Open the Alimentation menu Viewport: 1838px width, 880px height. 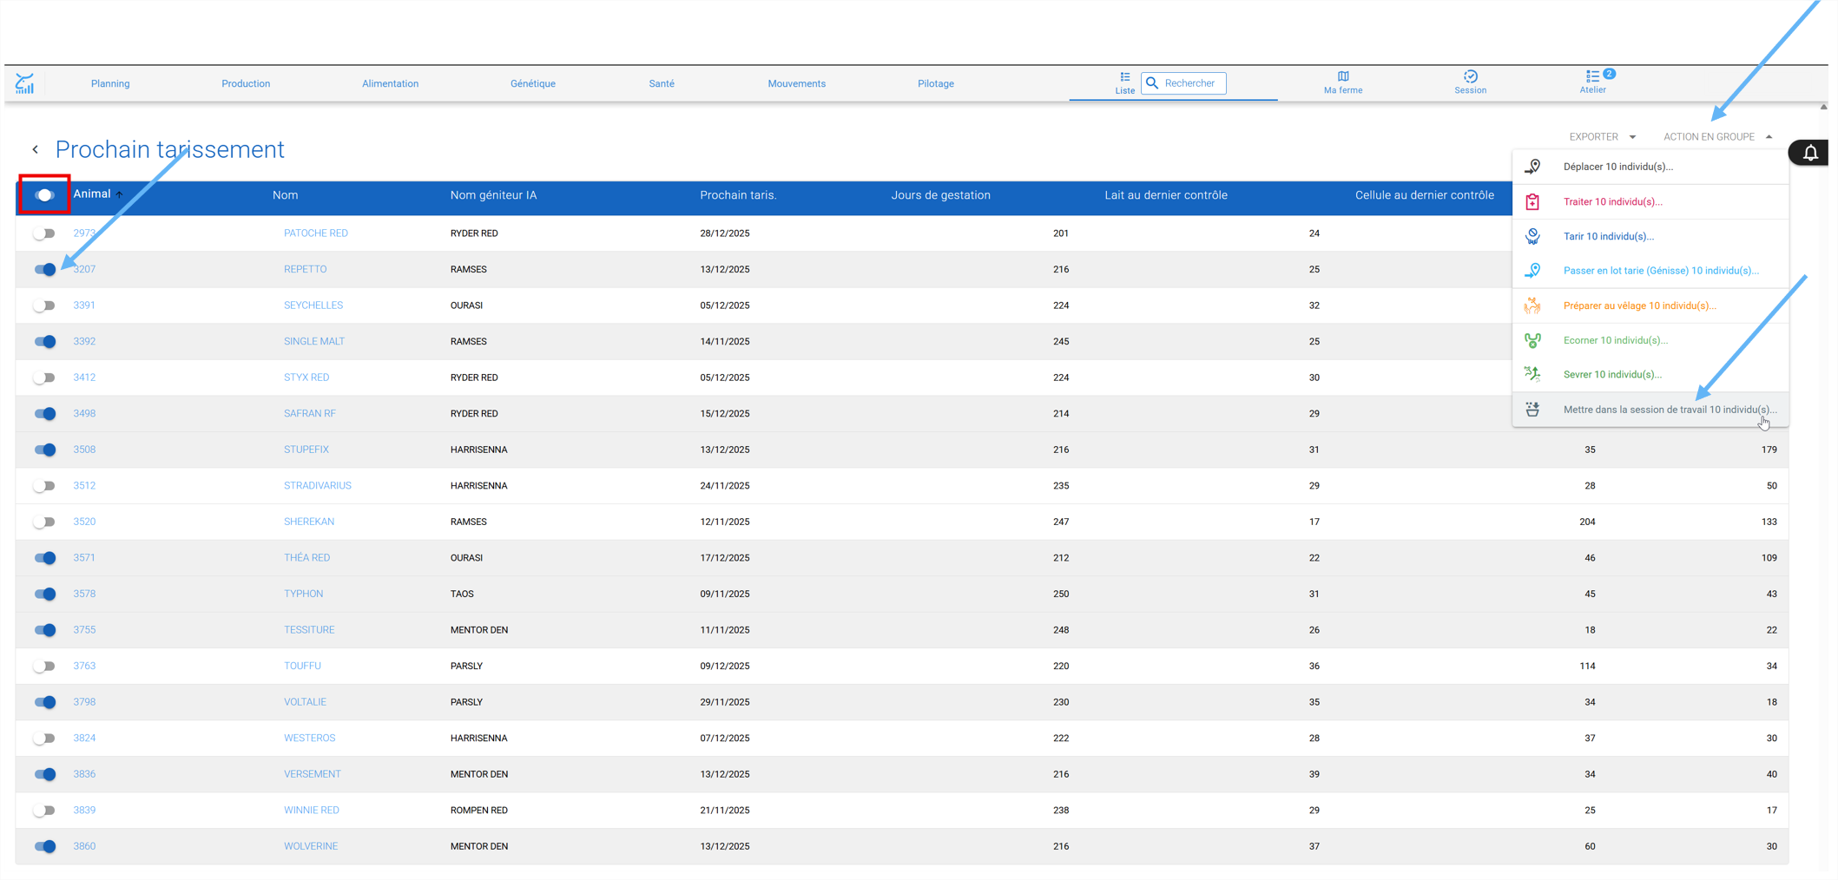[390, 83]
